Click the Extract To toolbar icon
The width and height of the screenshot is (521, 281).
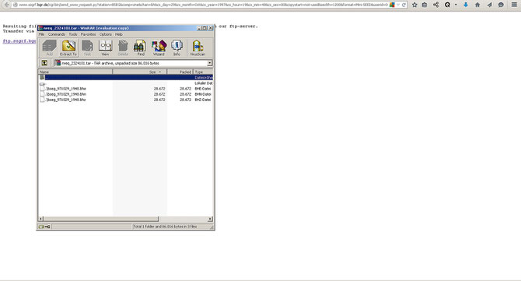[x=68, y=48]
